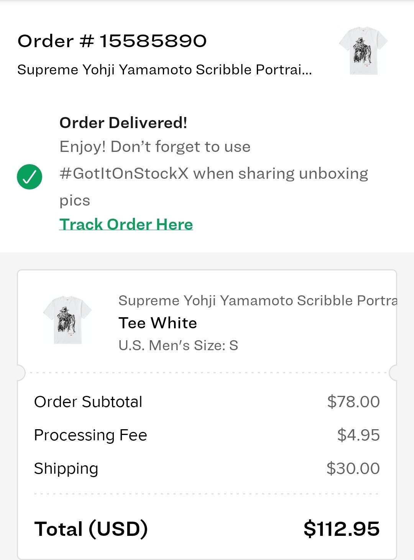
Task: Tap the $30.00 shipping amount
Action: point(353,468)
